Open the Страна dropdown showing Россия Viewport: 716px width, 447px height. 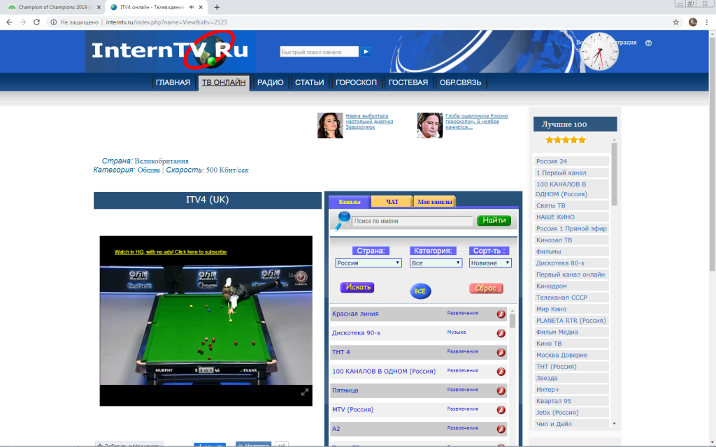pyautogui.click(x=368, y=263)
